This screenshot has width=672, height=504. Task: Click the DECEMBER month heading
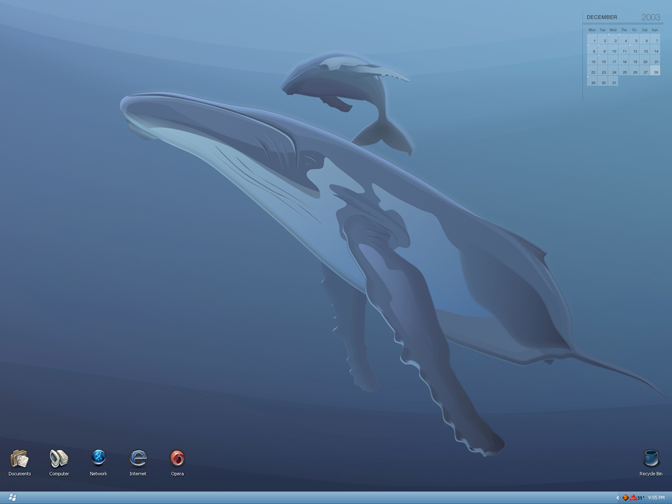pos(602,17)
